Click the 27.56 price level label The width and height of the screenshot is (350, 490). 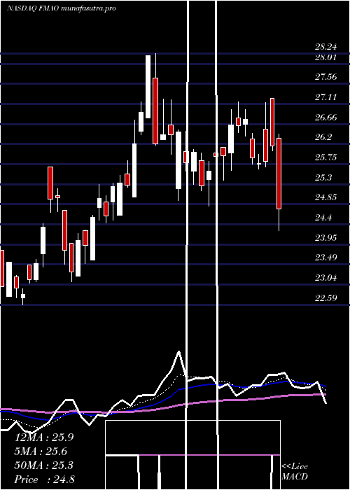pos(326,77)
